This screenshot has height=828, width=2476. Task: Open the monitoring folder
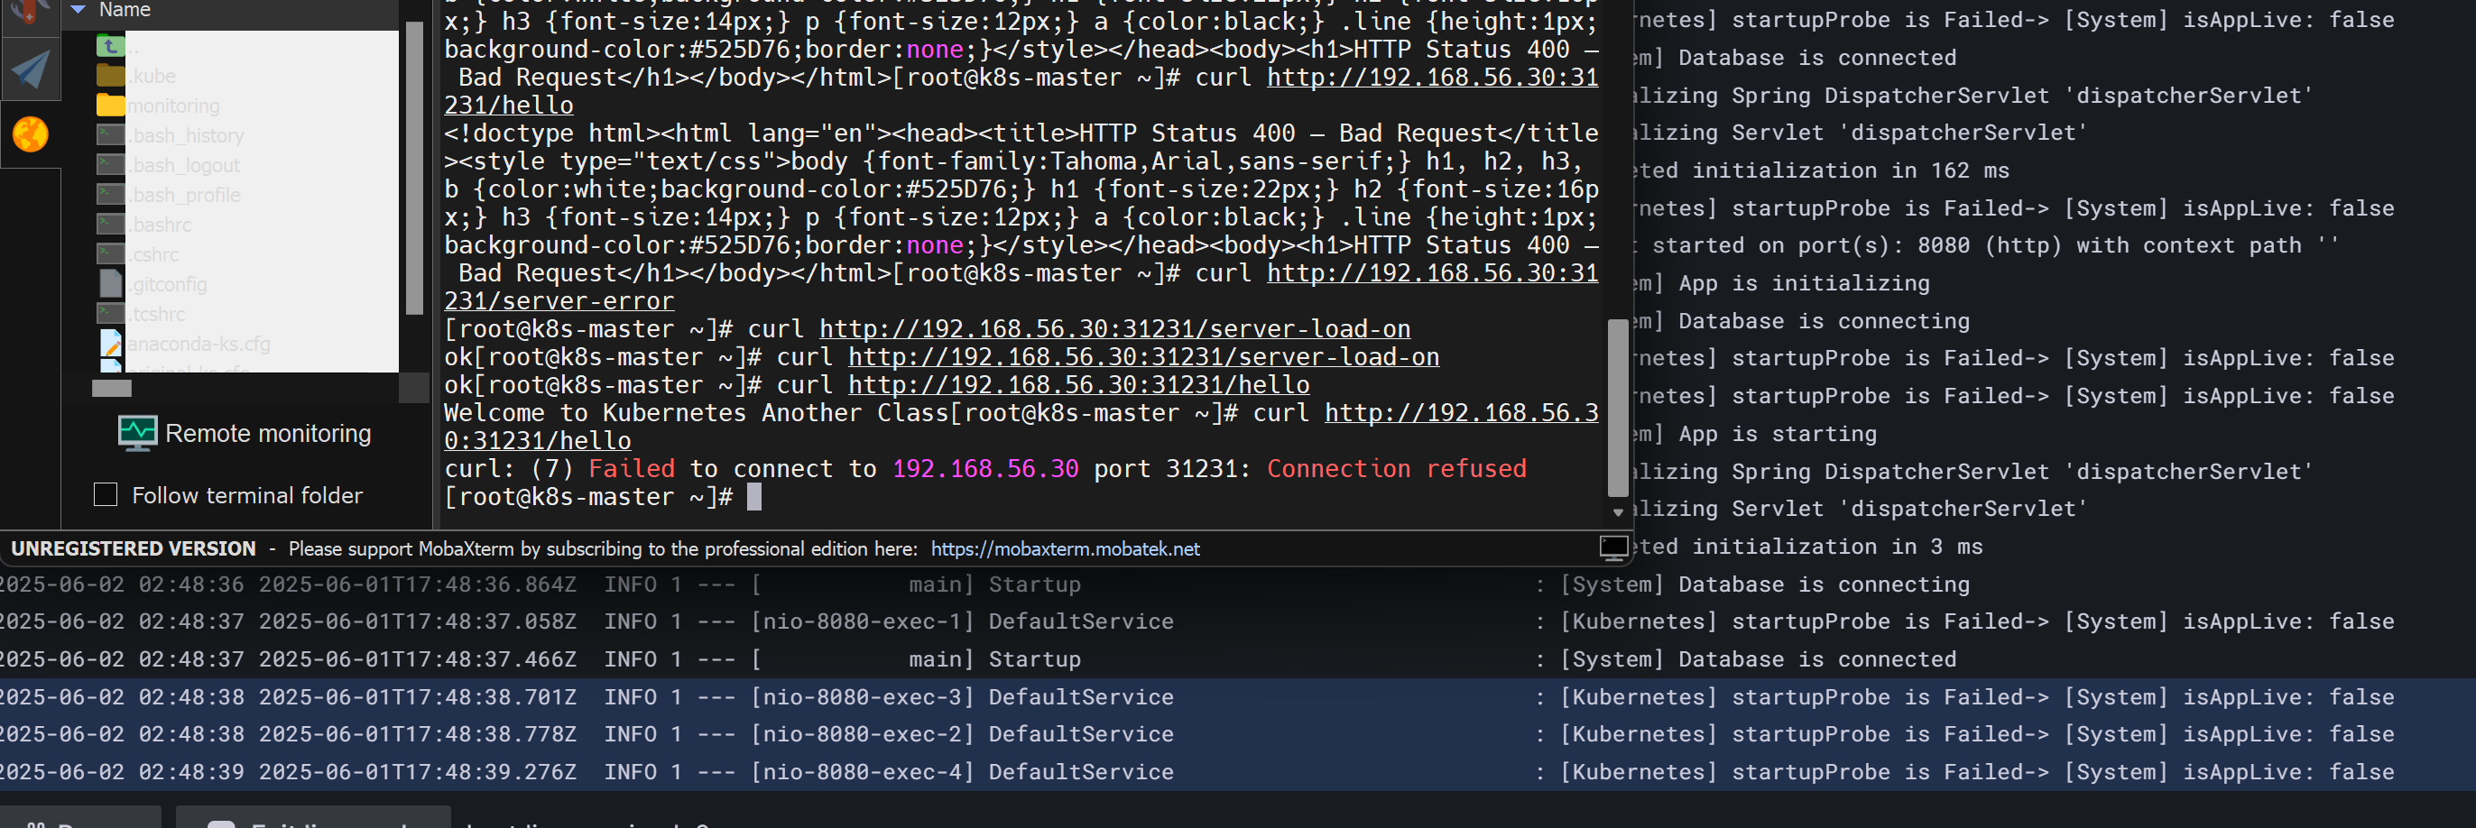pyautogui.click(x=173, y=106)
